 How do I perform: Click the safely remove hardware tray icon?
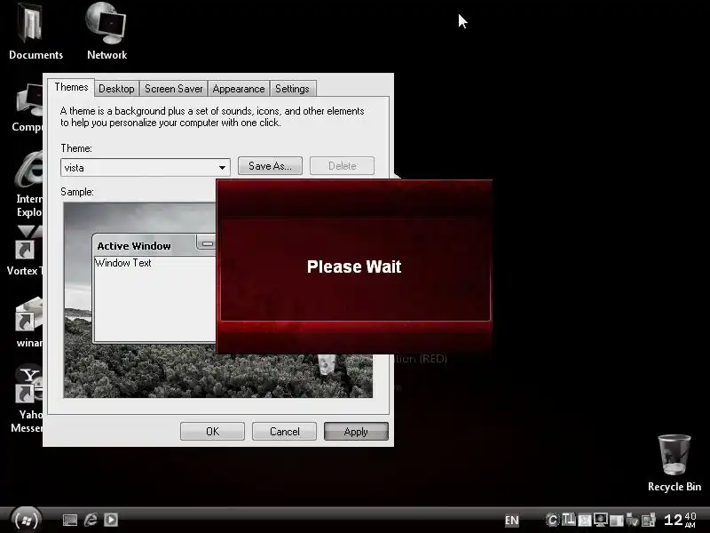pos(632,521)
